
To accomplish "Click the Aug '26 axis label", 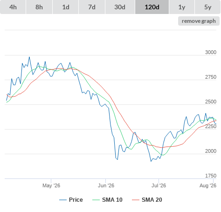I will pos(208,185).
